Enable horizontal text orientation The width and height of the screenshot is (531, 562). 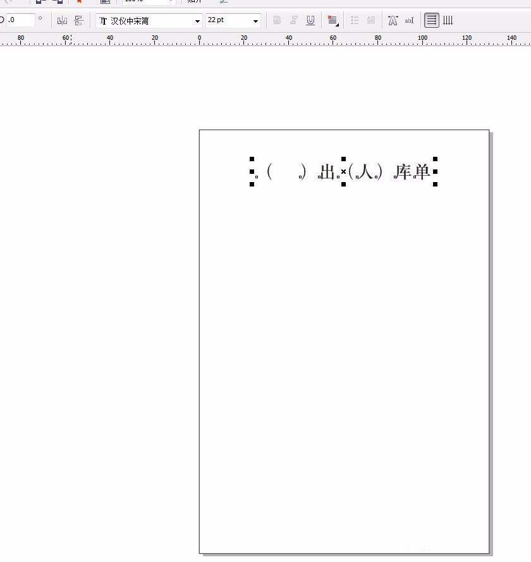pos(433,20)
